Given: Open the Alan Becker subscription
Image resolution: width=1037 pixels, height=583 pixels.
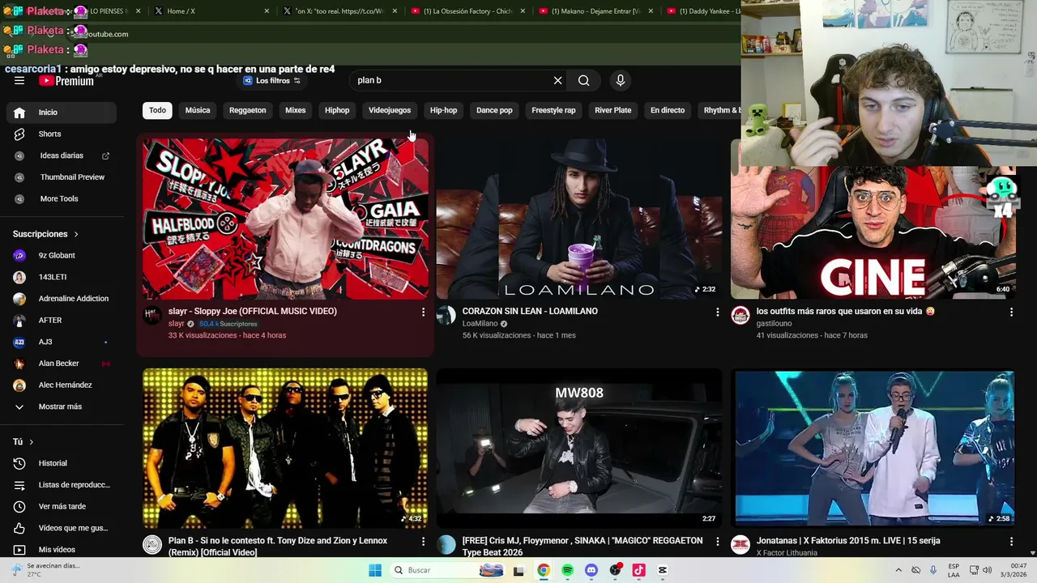Looking at the screenshot, I should click(x=62, y=364).
